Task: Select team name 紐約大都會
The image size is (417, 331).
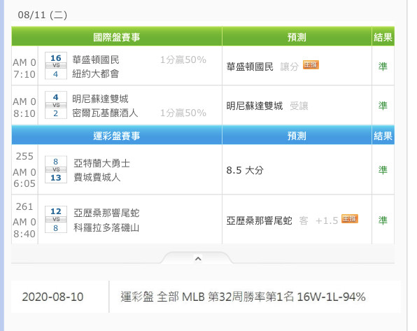Action: pos(96,73)
